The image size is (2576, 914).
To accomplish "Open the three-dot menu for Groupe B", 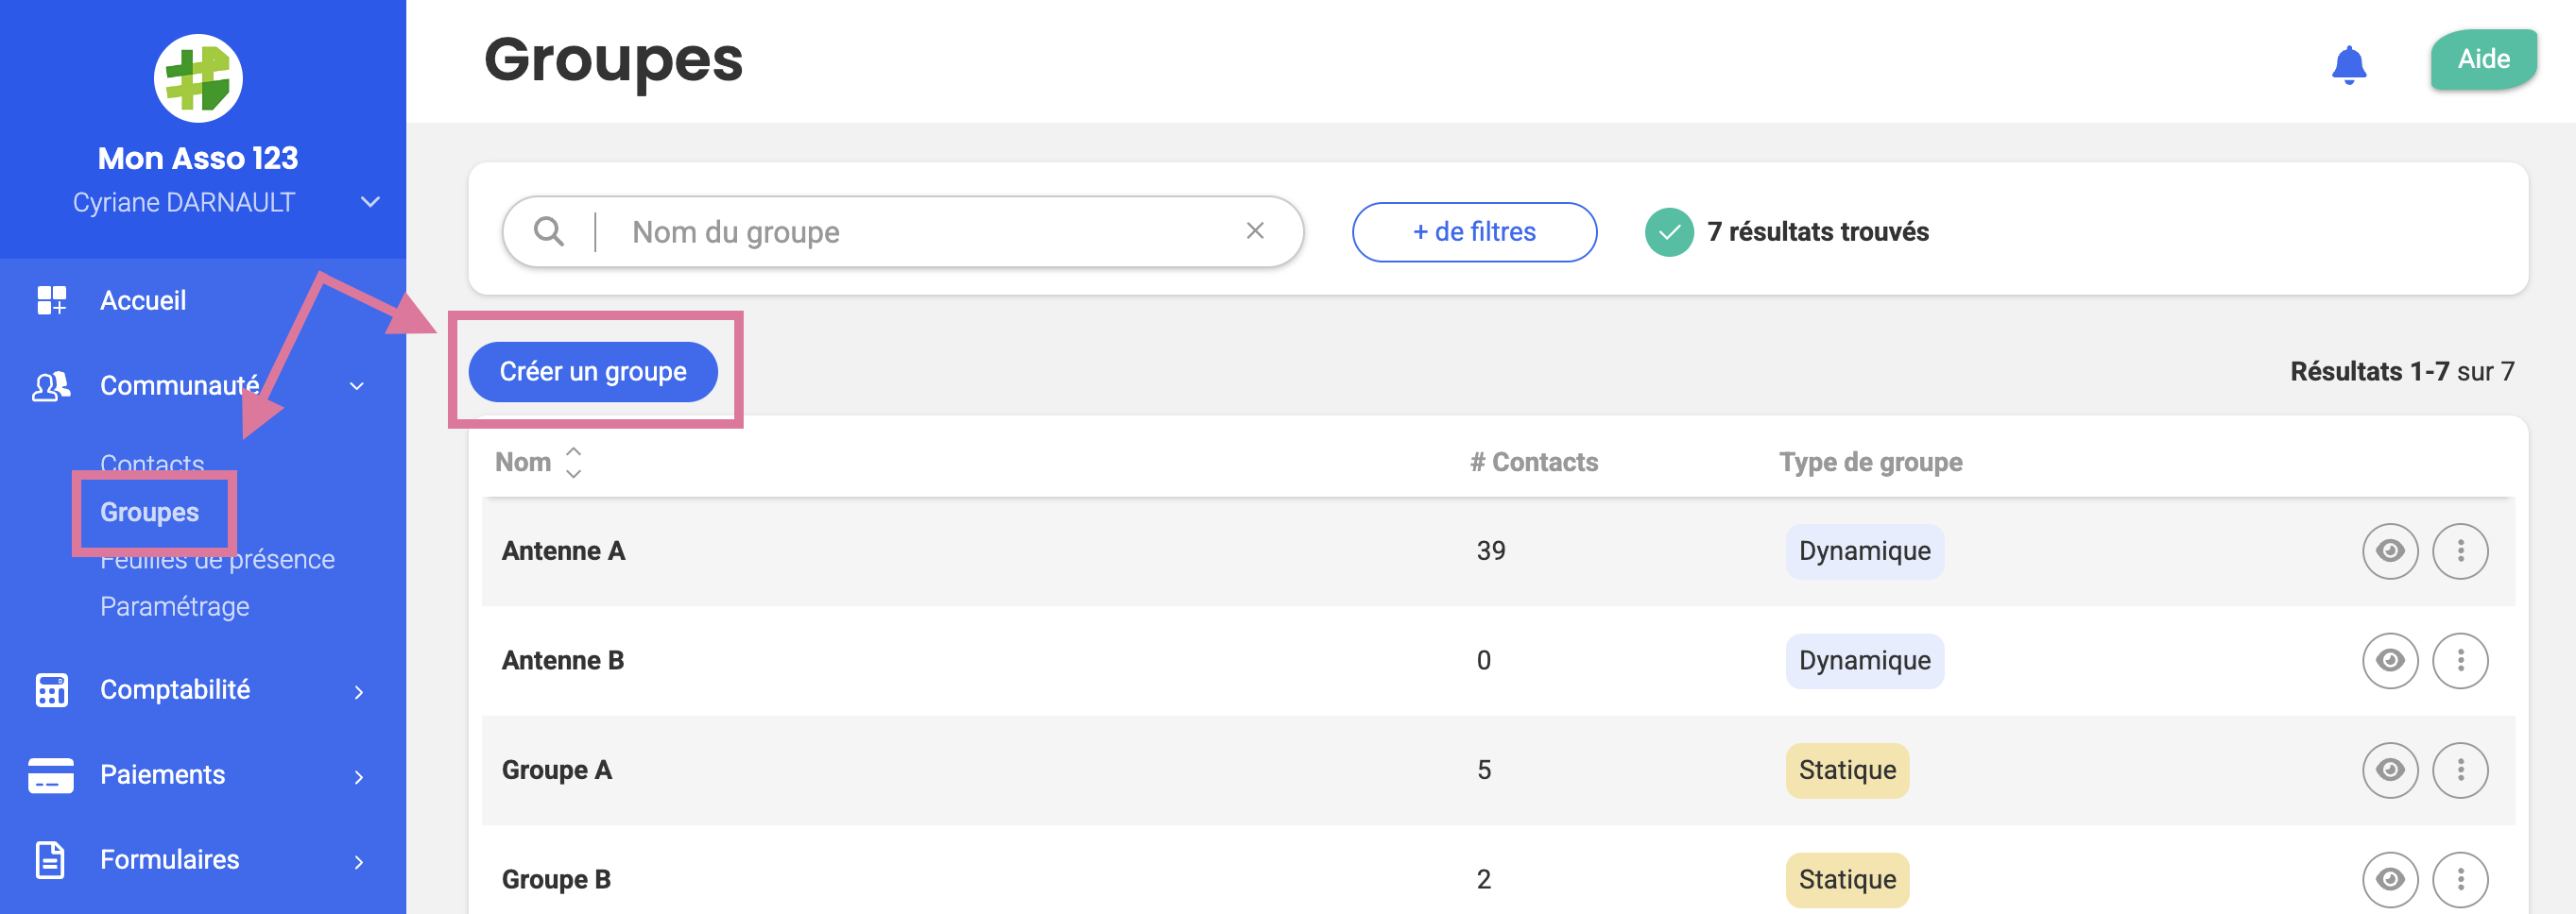I will point(2460,879).
